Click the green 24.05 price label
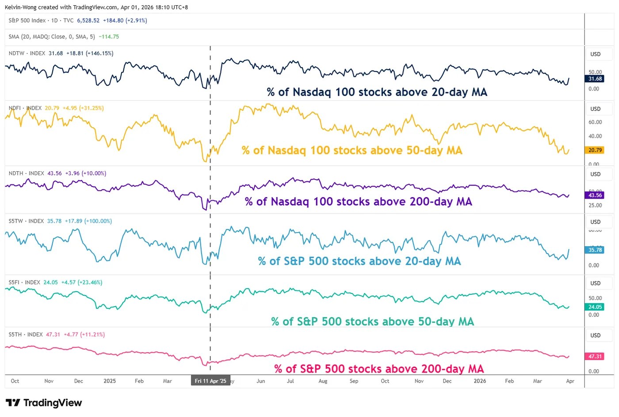This screenshot has width=619, height=417. pos(595,307)
